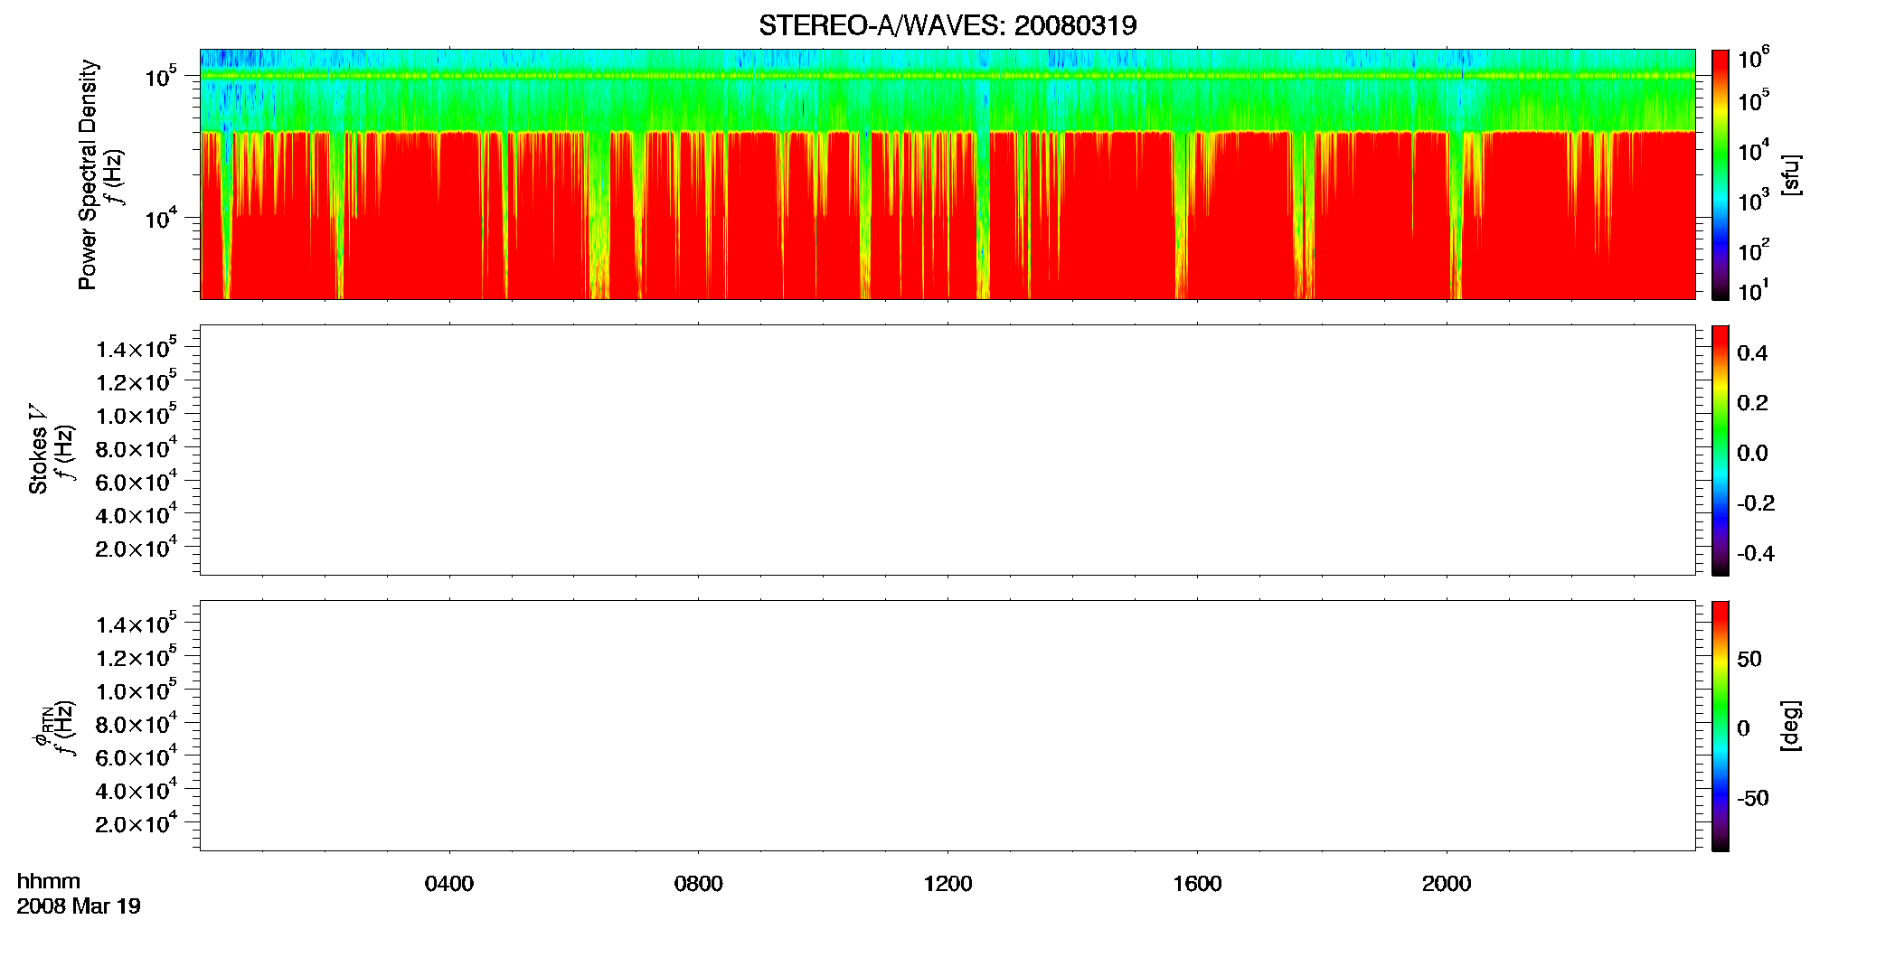The image size is (1895, 976).
Task: Click the [deg] colorbar unit label
Action: point(1791,726)
